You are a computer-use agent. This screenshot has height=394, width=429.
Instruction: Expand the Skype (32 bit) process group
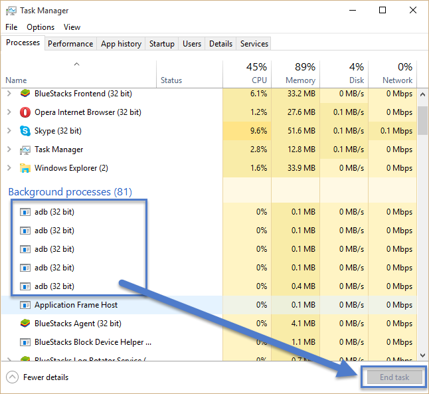[x=9, y=131]
